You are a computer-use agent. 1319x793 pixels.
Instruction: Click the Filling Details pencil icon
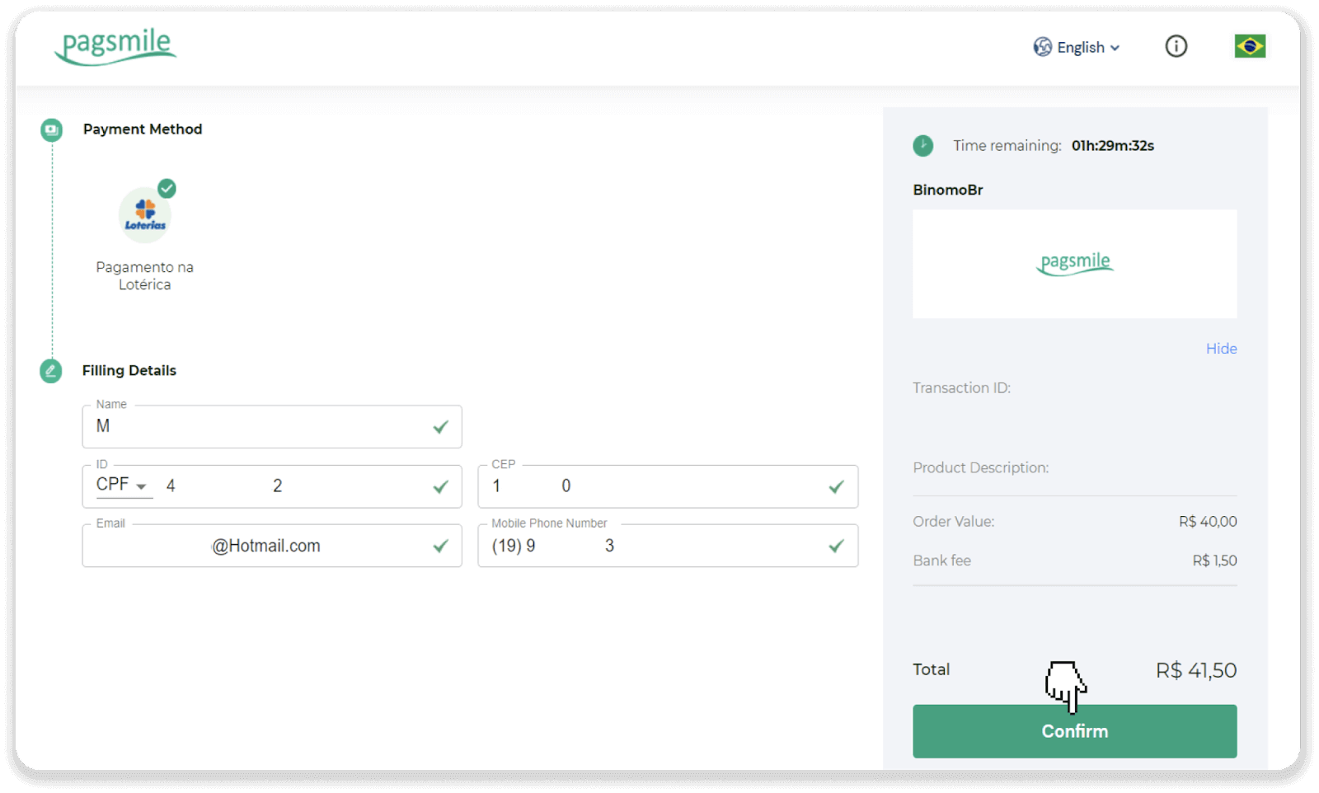pos(50,371)
